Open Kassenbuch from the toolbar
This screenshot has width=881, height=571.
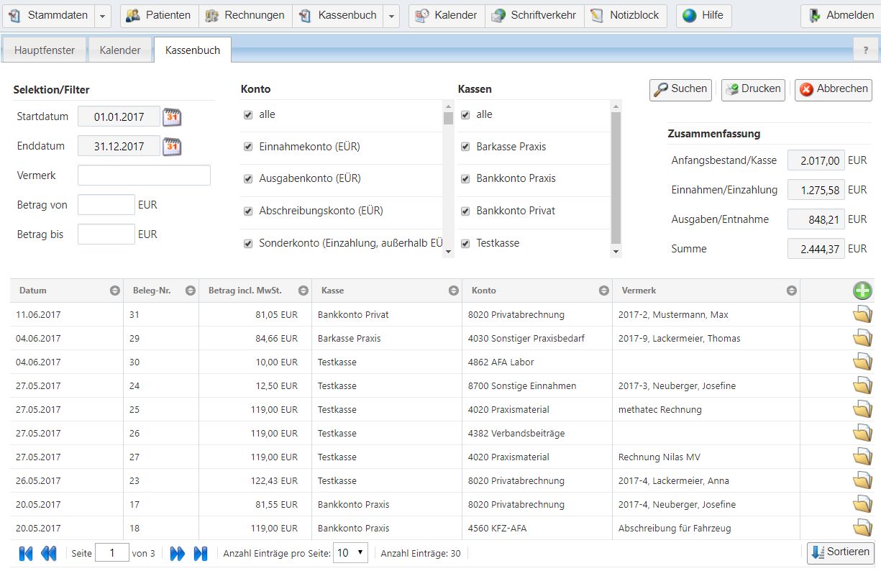338,15
